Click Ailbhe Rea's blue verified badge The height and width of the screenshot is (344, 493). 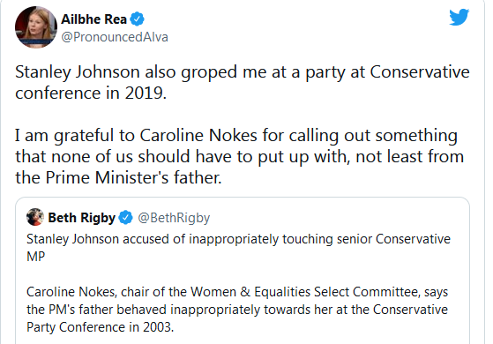click(137, 19)
